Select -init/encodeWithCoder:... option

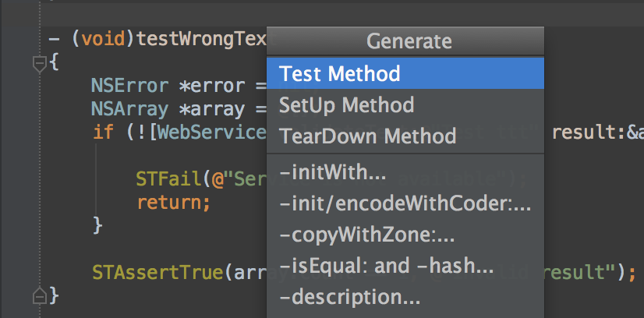point(405,204)
